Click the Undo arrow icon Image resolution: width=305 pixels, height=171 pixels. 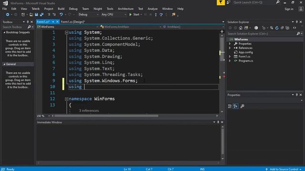click(x=61, y=15)
